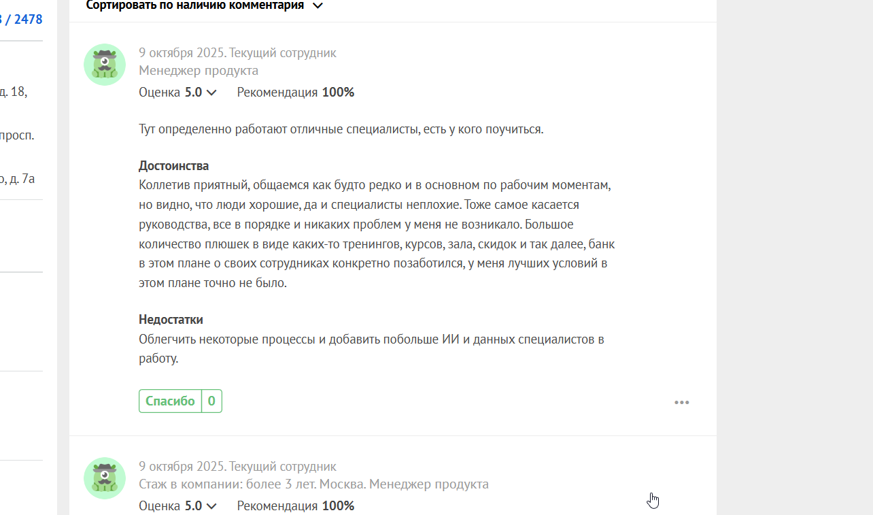
Task: Click Рекомендация 100% in the first review
Action: (x=295, y=93)
